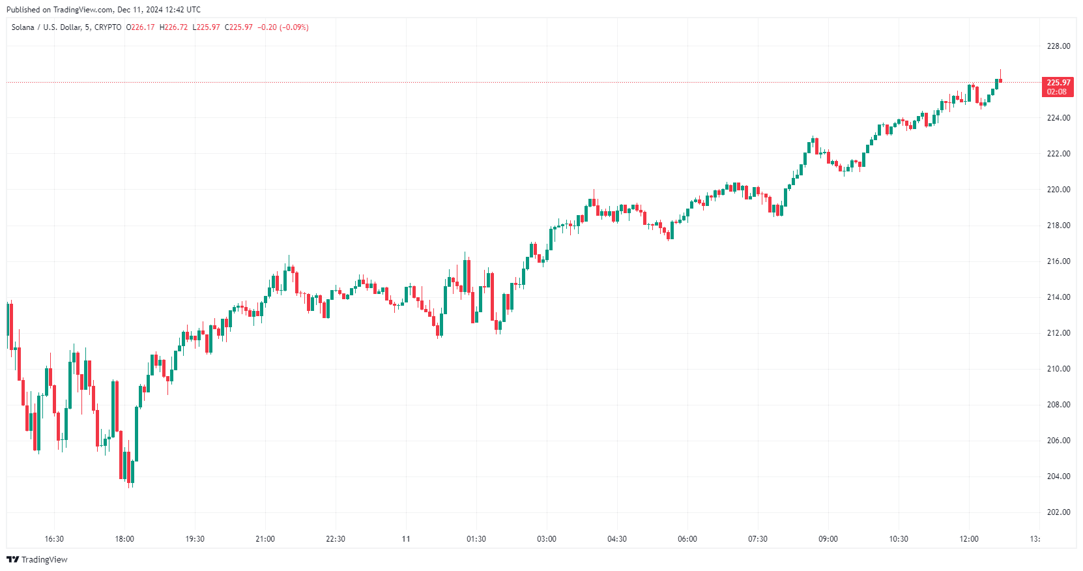This screenshot has height=571, width=1083.
Task: Click the low value L225.97
Action: tap(207, 27)
